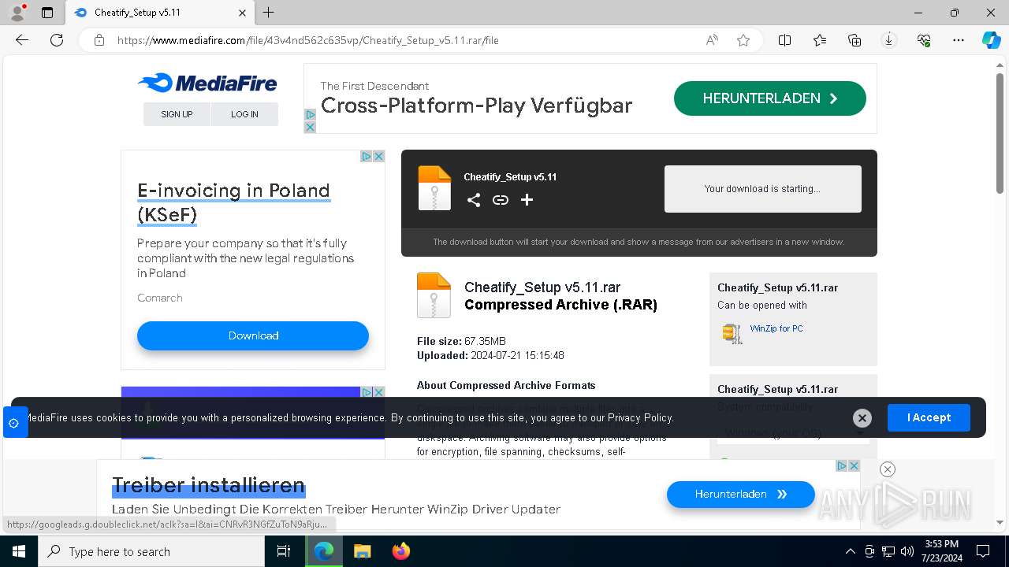1009x567 pixels.
Task: Select the Cheatify_Setup v5.11 tab
Action: (159, 13)
